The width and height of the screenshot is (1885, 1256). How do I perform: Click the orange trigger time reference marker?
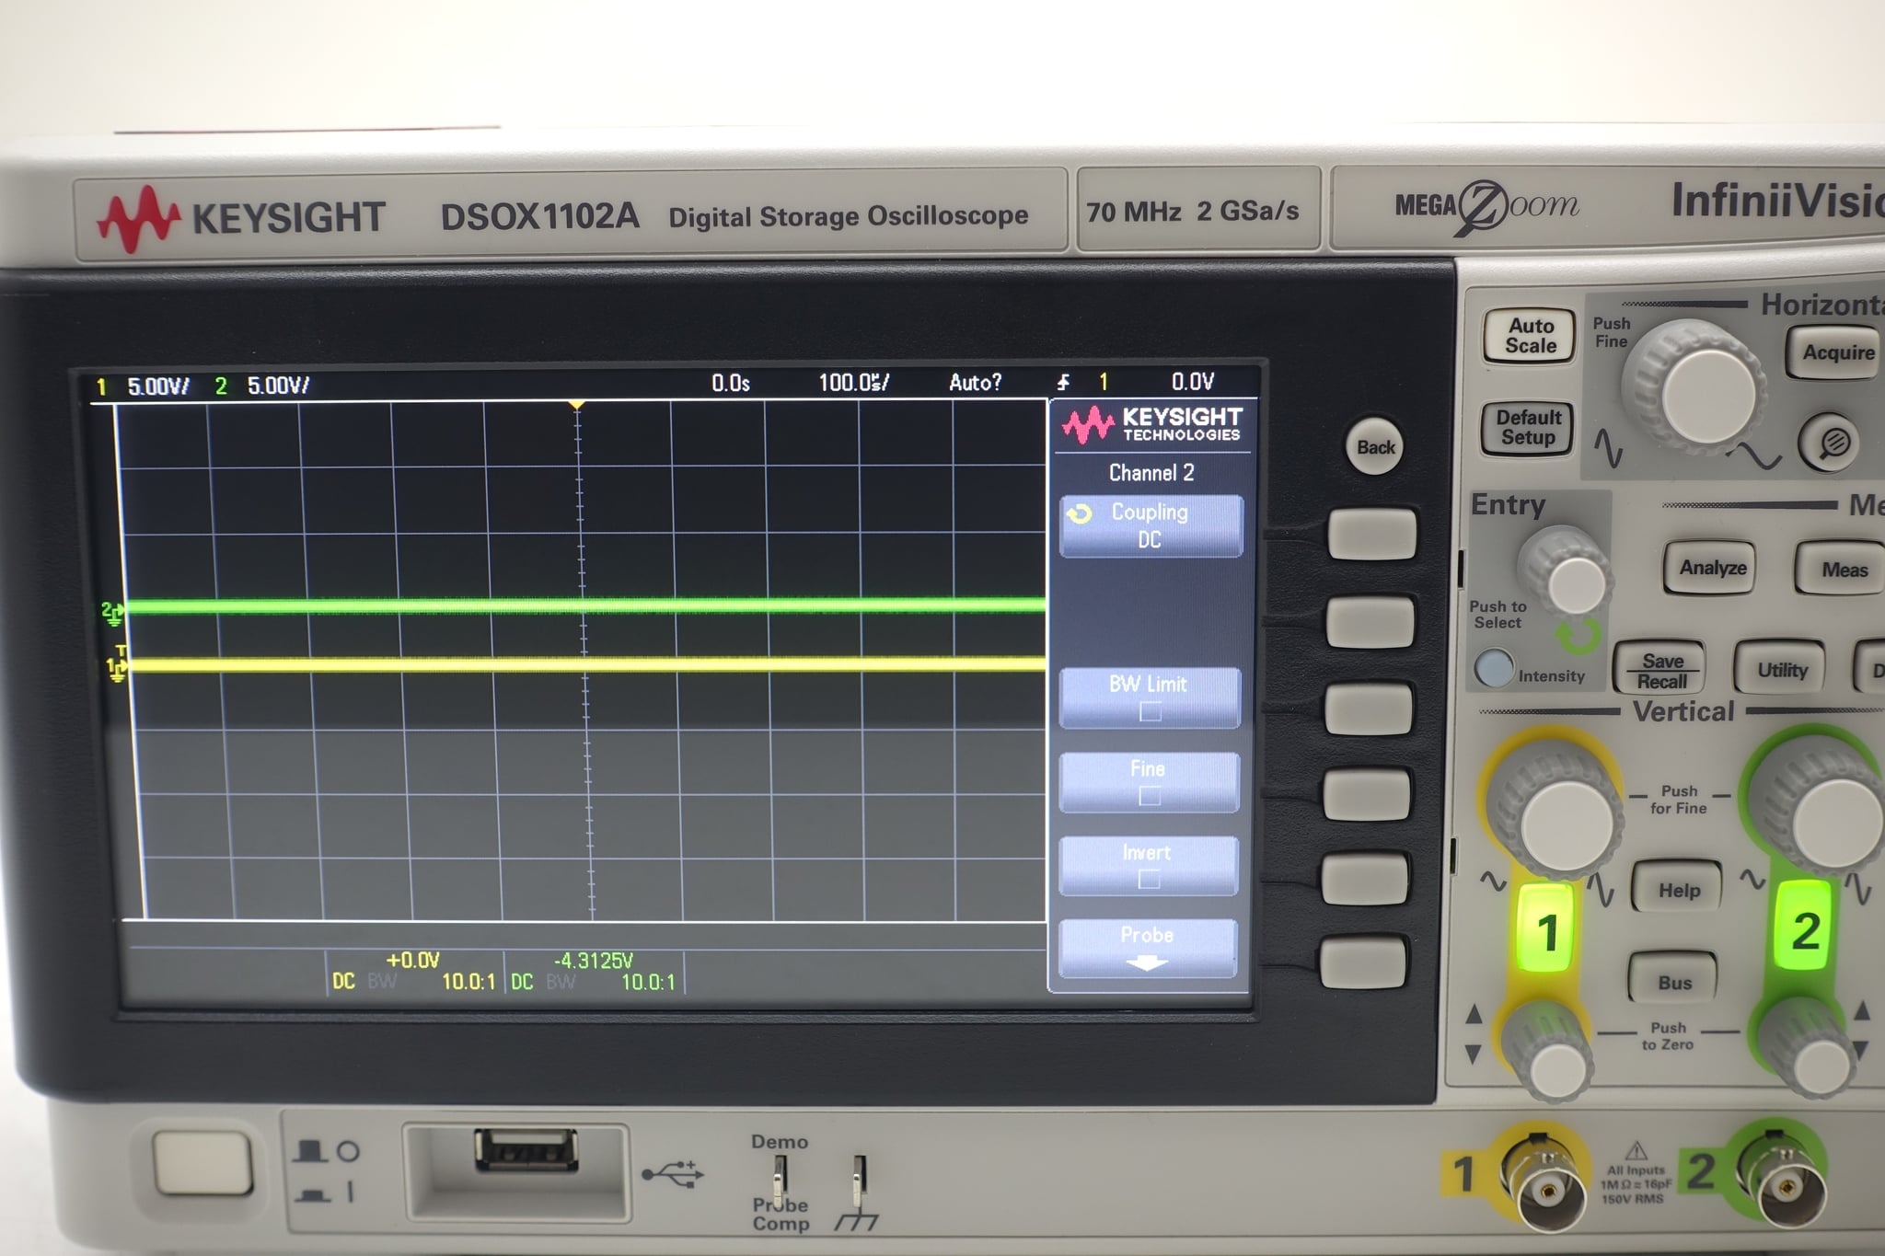(x=577, y=405)
